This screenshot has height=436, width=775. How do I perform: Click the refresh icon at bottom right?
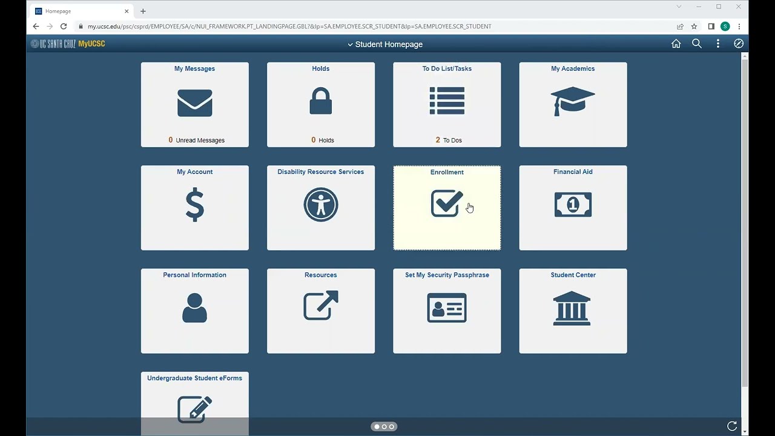[x=732, y=426]
